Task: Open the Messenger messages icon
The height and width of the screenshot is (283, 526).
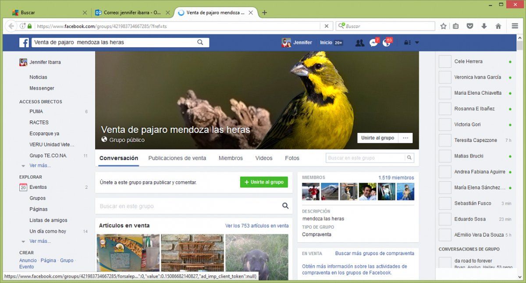Action: tap(373, 42)
